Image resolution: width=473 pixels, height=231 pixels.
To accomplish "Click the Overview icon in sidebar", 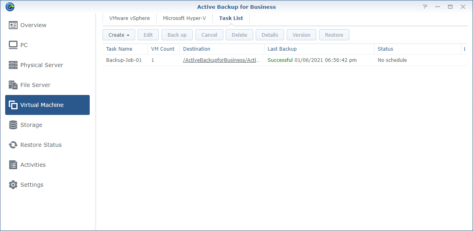I will click(x=13, y=25).
